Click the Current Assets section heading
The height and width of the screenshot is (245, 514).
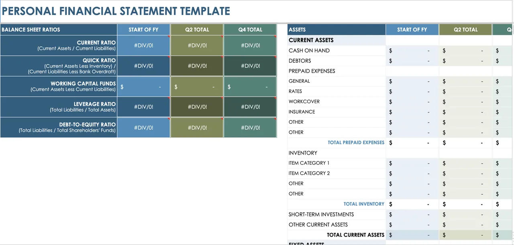[x=337, y=40]
